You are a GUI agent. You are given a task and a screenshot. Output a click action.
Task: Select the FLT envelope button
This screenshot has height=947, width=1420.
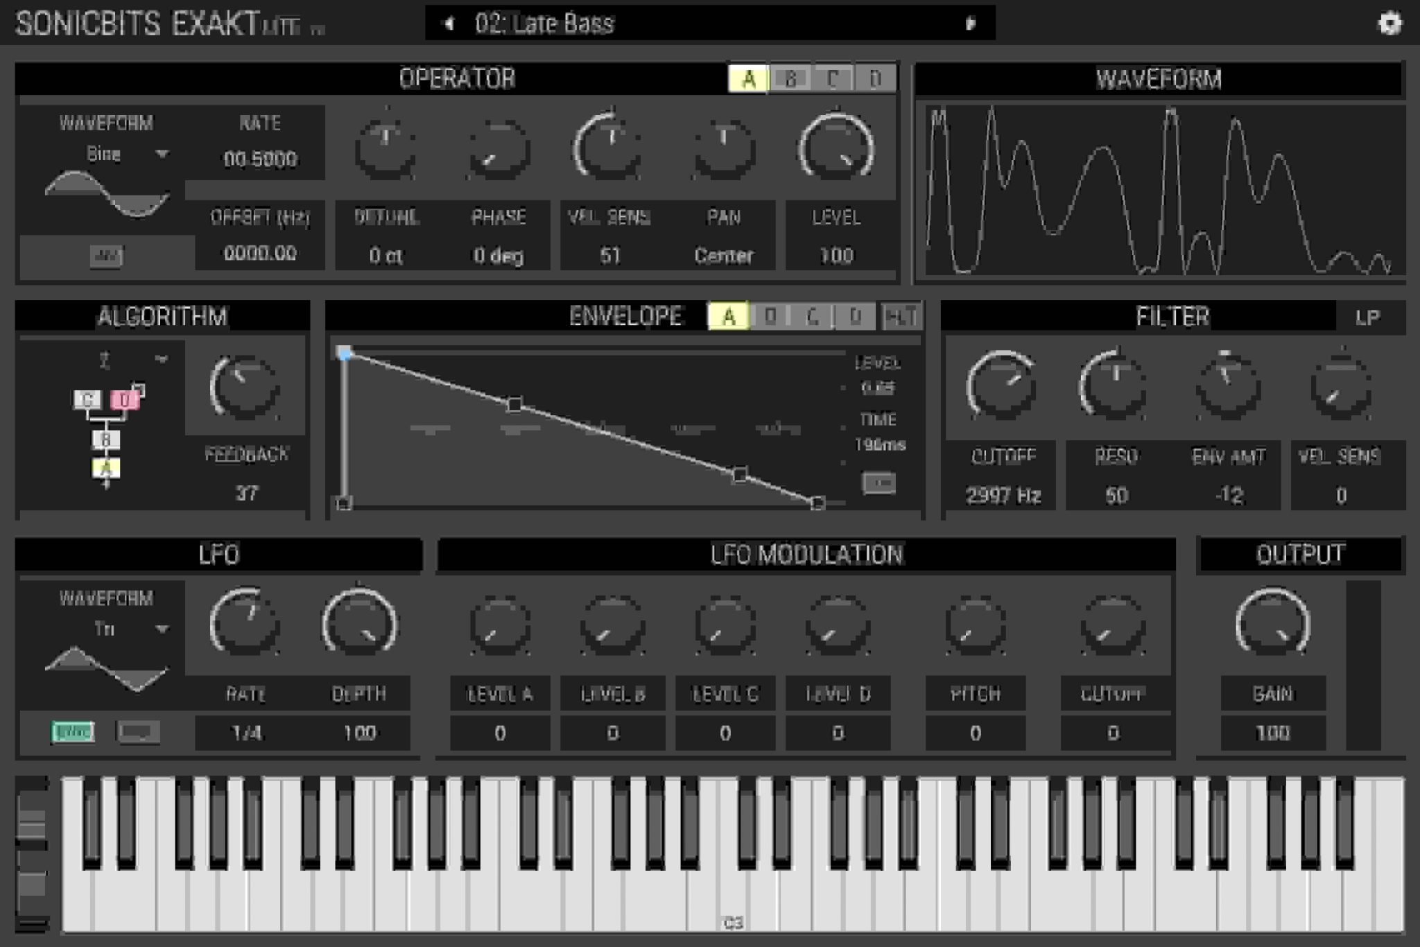click(x=903, y=316)
